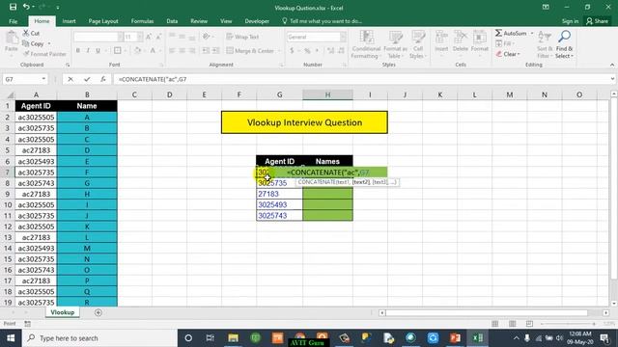Click the Undo arrow icon
The image size is (618, 347).
point(26,7)
